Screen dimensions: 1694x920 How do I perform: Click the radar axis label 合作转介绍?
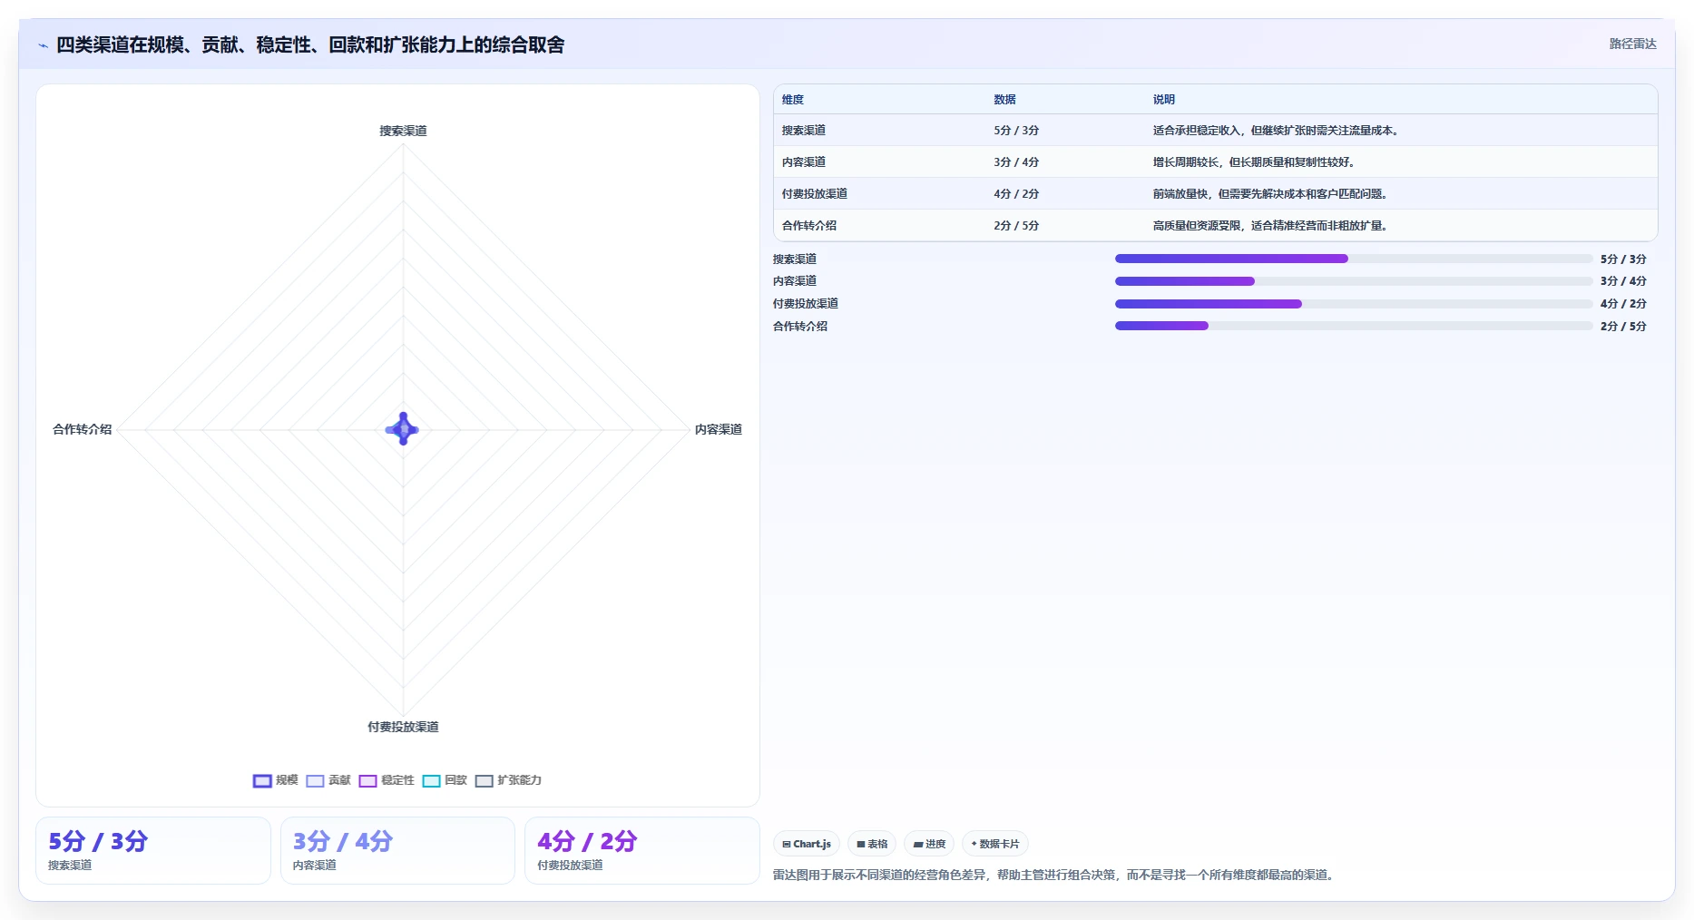pyautogui.click(x=83, y=429)
